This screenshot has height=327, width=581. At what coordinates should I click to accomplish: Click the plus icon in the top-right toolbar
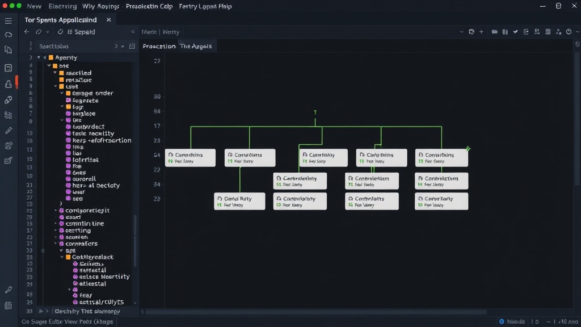[x=481, y=32]
